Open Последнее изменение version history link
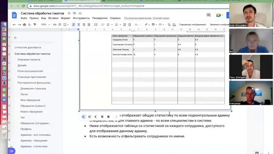This screenshot has height=154, width=274. 146,18
